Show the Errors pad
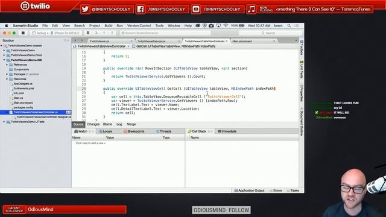 coord(276,190)
